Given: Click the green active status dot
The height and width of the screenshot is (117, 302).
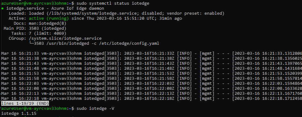Looking at the screenshot, I should tap(2, 9).
